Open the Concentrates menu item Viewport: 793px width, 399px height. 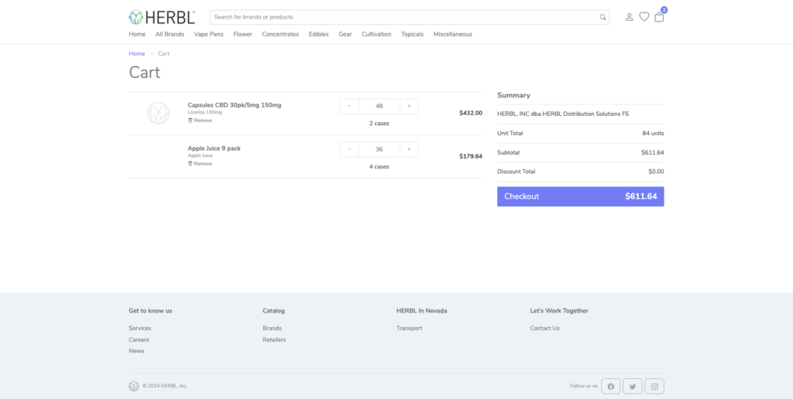click(280, 34)
